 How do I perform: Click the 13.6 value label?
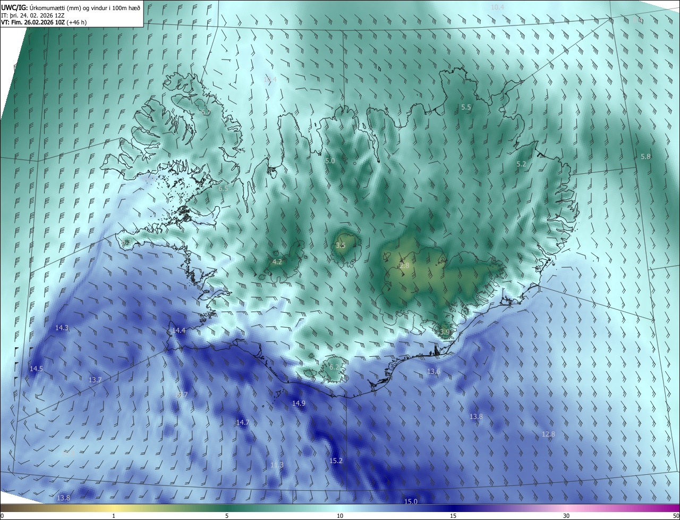click(x=433, y=371)
